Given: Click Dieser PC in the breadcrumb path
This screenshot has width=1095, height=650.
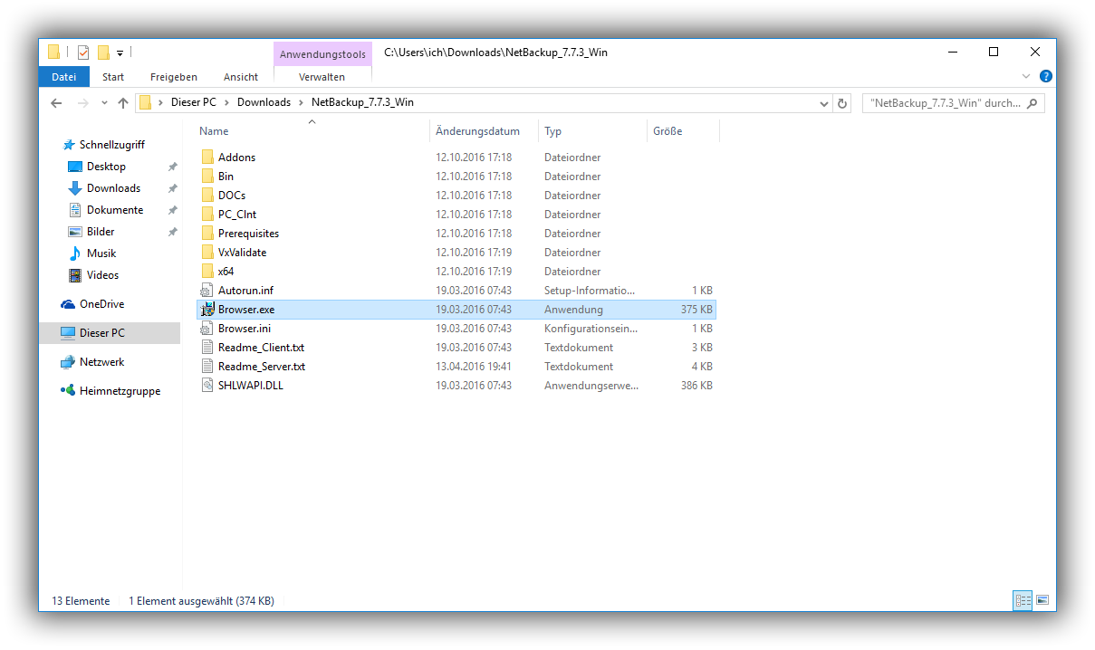Looking at the screenshot, I should 194,103.
